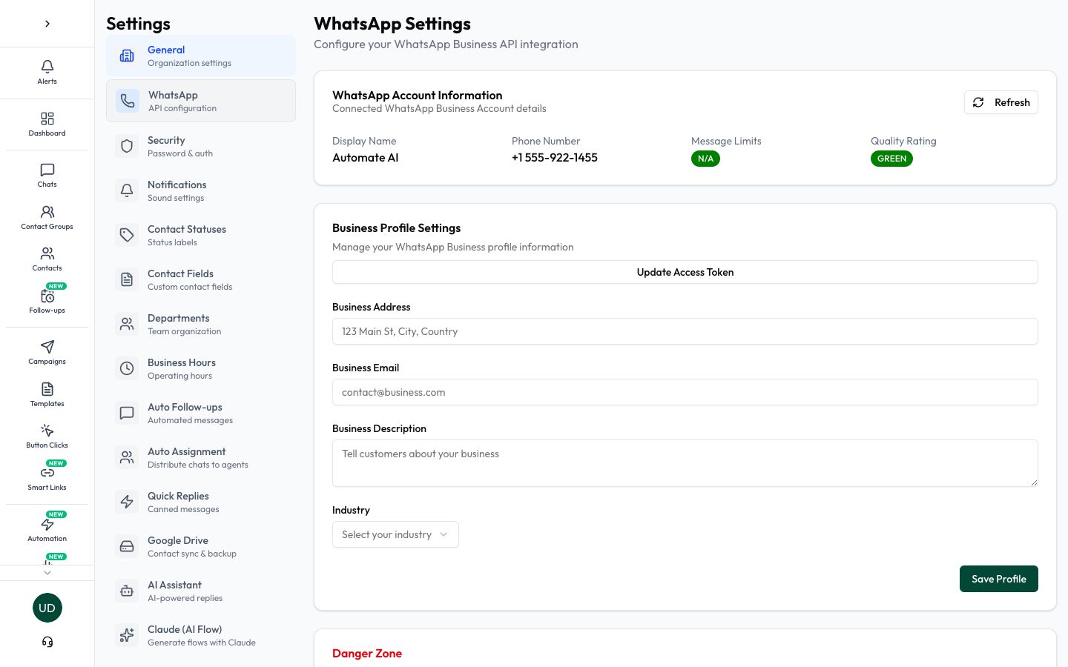Select Contact Statuses settings
The image size is (1068, 667).
201,235
